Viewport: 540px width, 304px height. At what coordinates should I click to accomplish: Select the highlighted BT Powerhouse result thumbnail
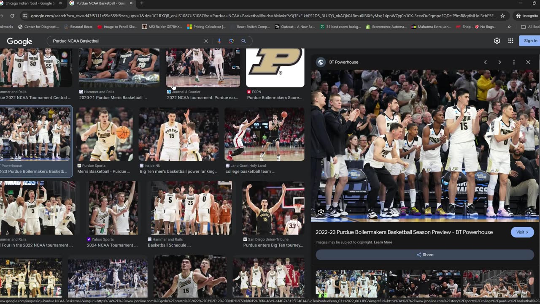tap(35, 141)
